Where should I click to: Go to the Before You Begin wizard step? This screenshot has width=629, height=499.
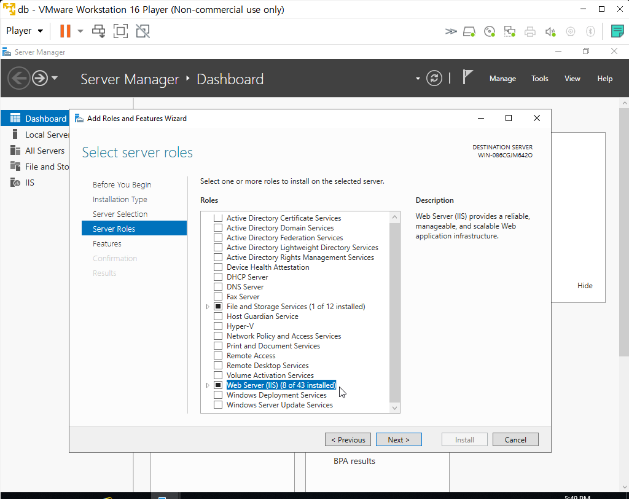click(122, 184)
